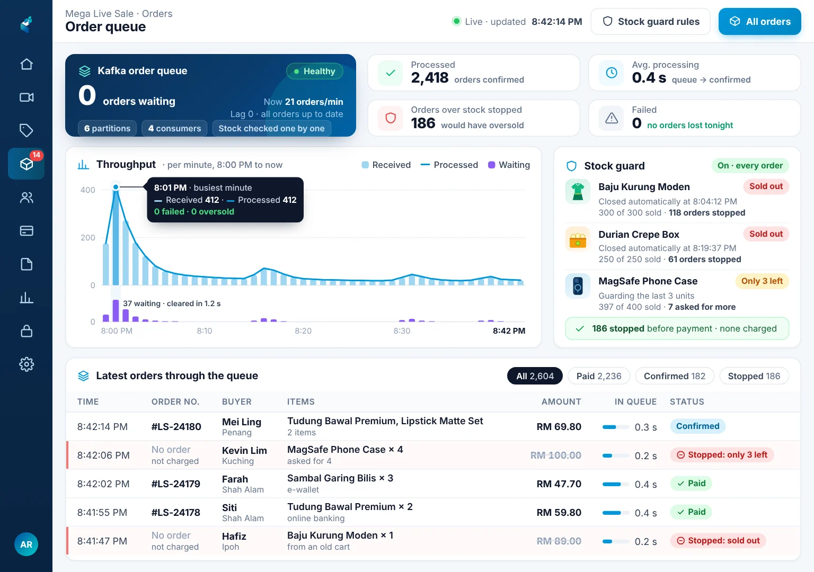The image size is (814, 572).
Task: Click the Processed checkmark icon
Action: point(391,73)
